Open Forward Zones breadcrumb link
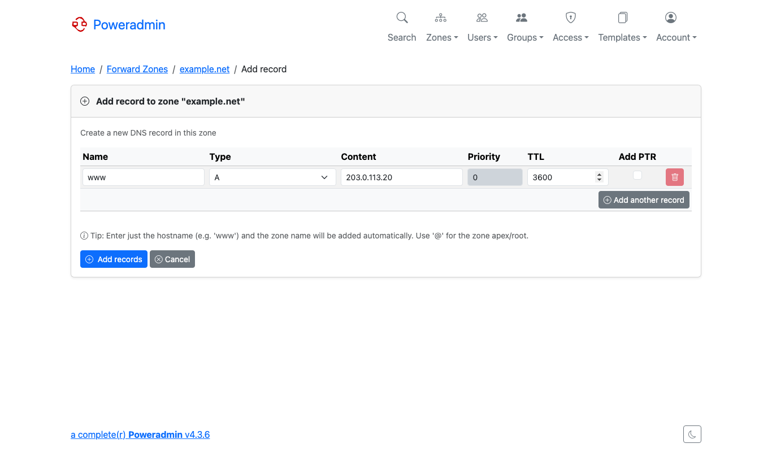Screen dimensions: 772x452 click(x=137, y=69)
